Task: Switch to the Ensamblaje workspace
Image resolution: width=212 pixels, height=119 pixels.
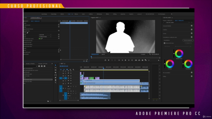Action: [54, 14]
